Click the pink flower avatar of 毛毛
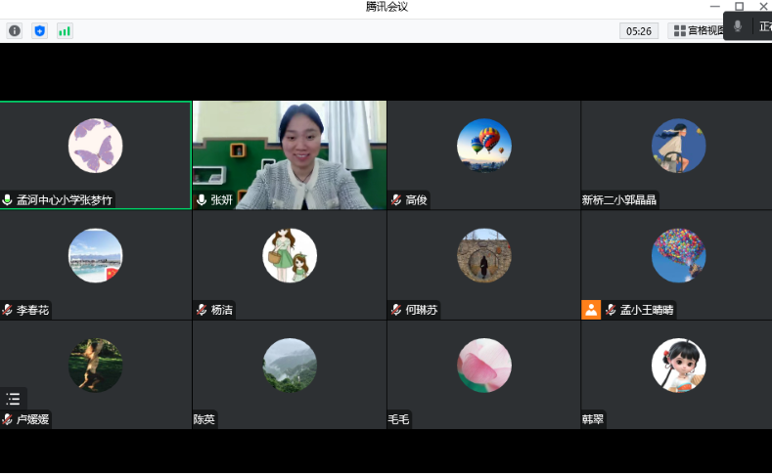772x474 pixels. click(484, 366)
